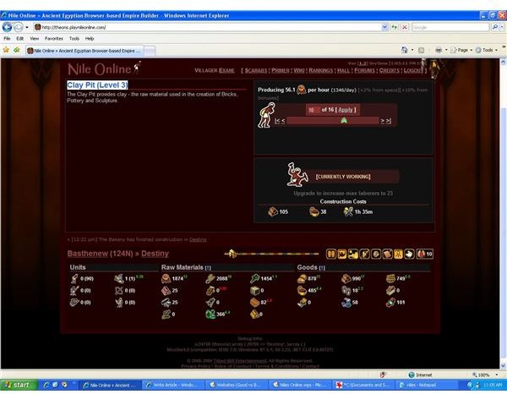The height and width of the screenshot is (394, 507).
Task: Set laborers to maximum with >| control
Action: pyautogui.click(x=389, y=121)
